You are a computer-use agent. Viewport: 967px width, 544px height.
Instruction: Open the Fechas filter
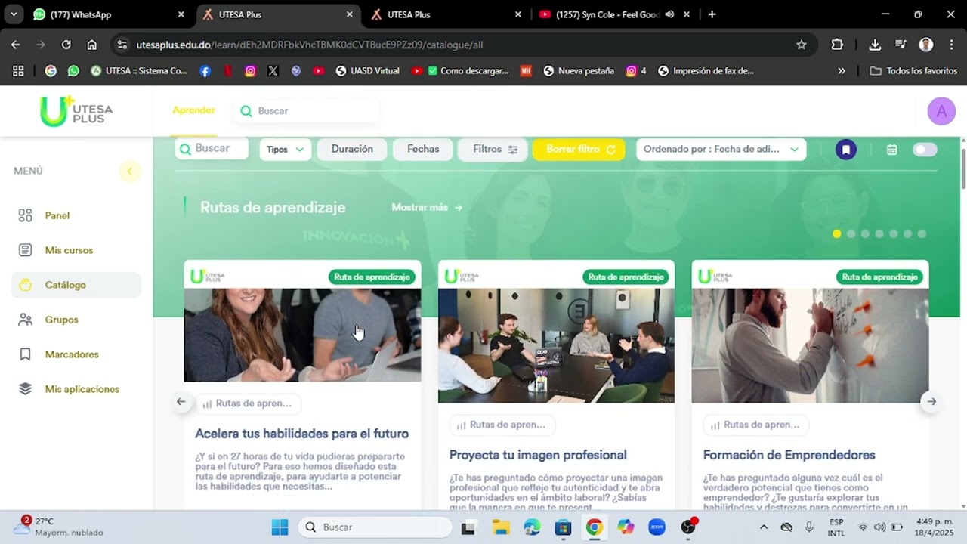point(423,150)
